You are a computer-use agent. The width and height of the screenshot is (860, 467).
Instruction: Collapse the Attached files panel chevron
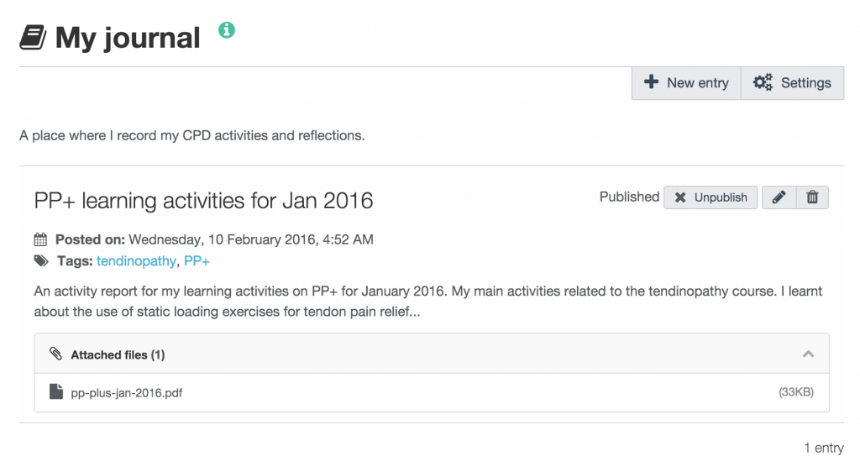point(808,354)
